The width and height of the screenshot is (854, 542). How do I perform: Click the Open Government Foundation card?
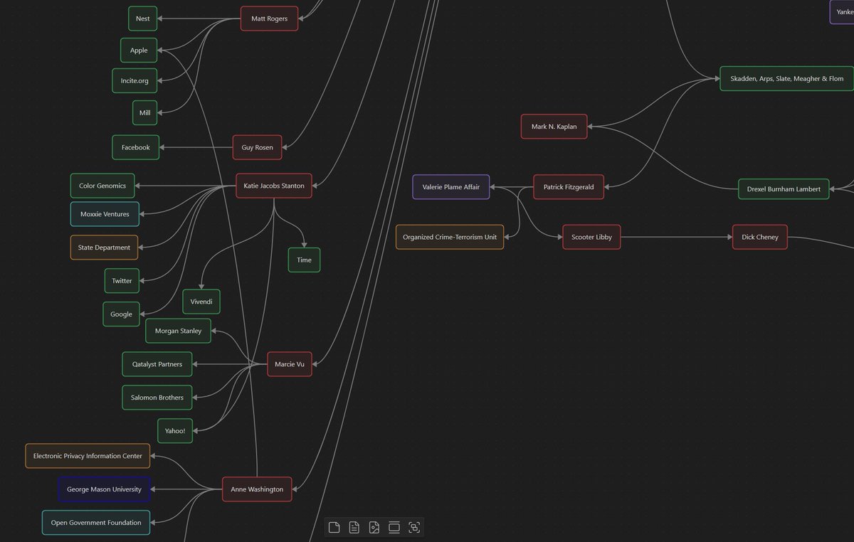point(96,523)
